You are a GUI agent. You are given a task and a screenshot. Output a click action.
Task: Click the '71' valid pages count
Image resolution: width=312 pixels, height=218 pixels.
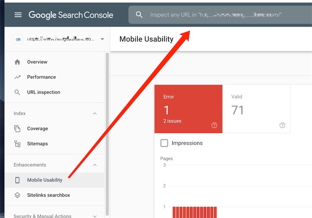pos(238,110)
